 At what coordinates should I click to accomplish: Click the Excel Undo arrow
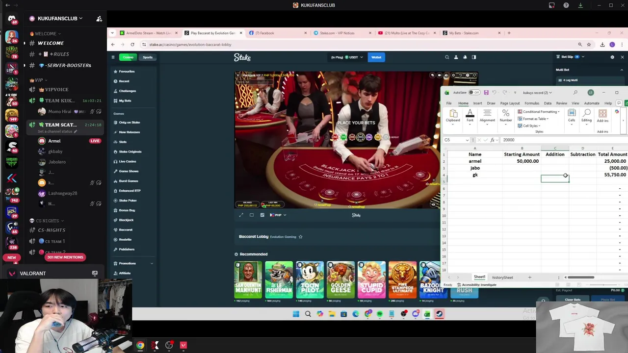(494, 92)
